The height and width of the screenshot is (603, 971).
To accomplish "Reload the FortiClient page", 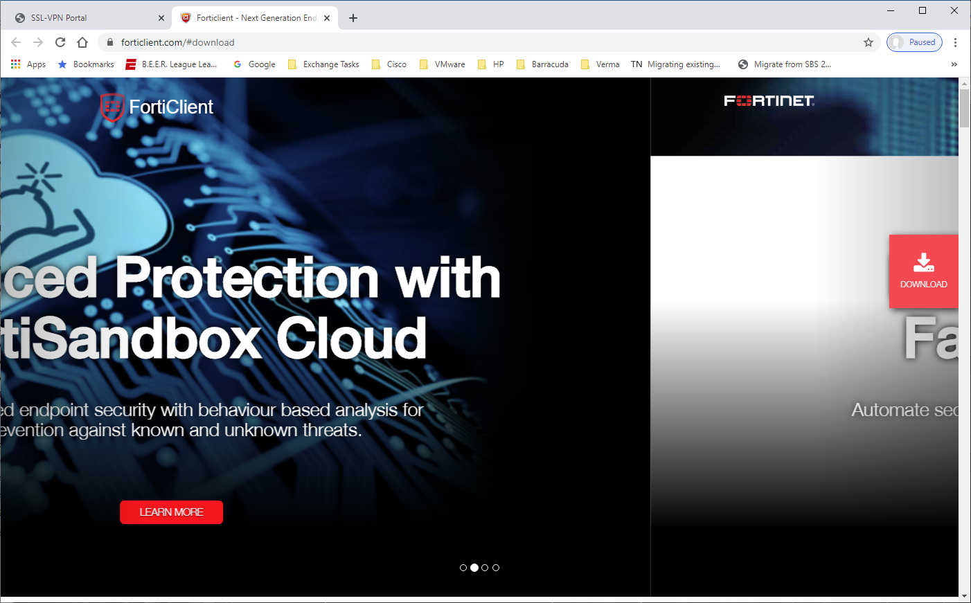I will click(x=60, y=42).
